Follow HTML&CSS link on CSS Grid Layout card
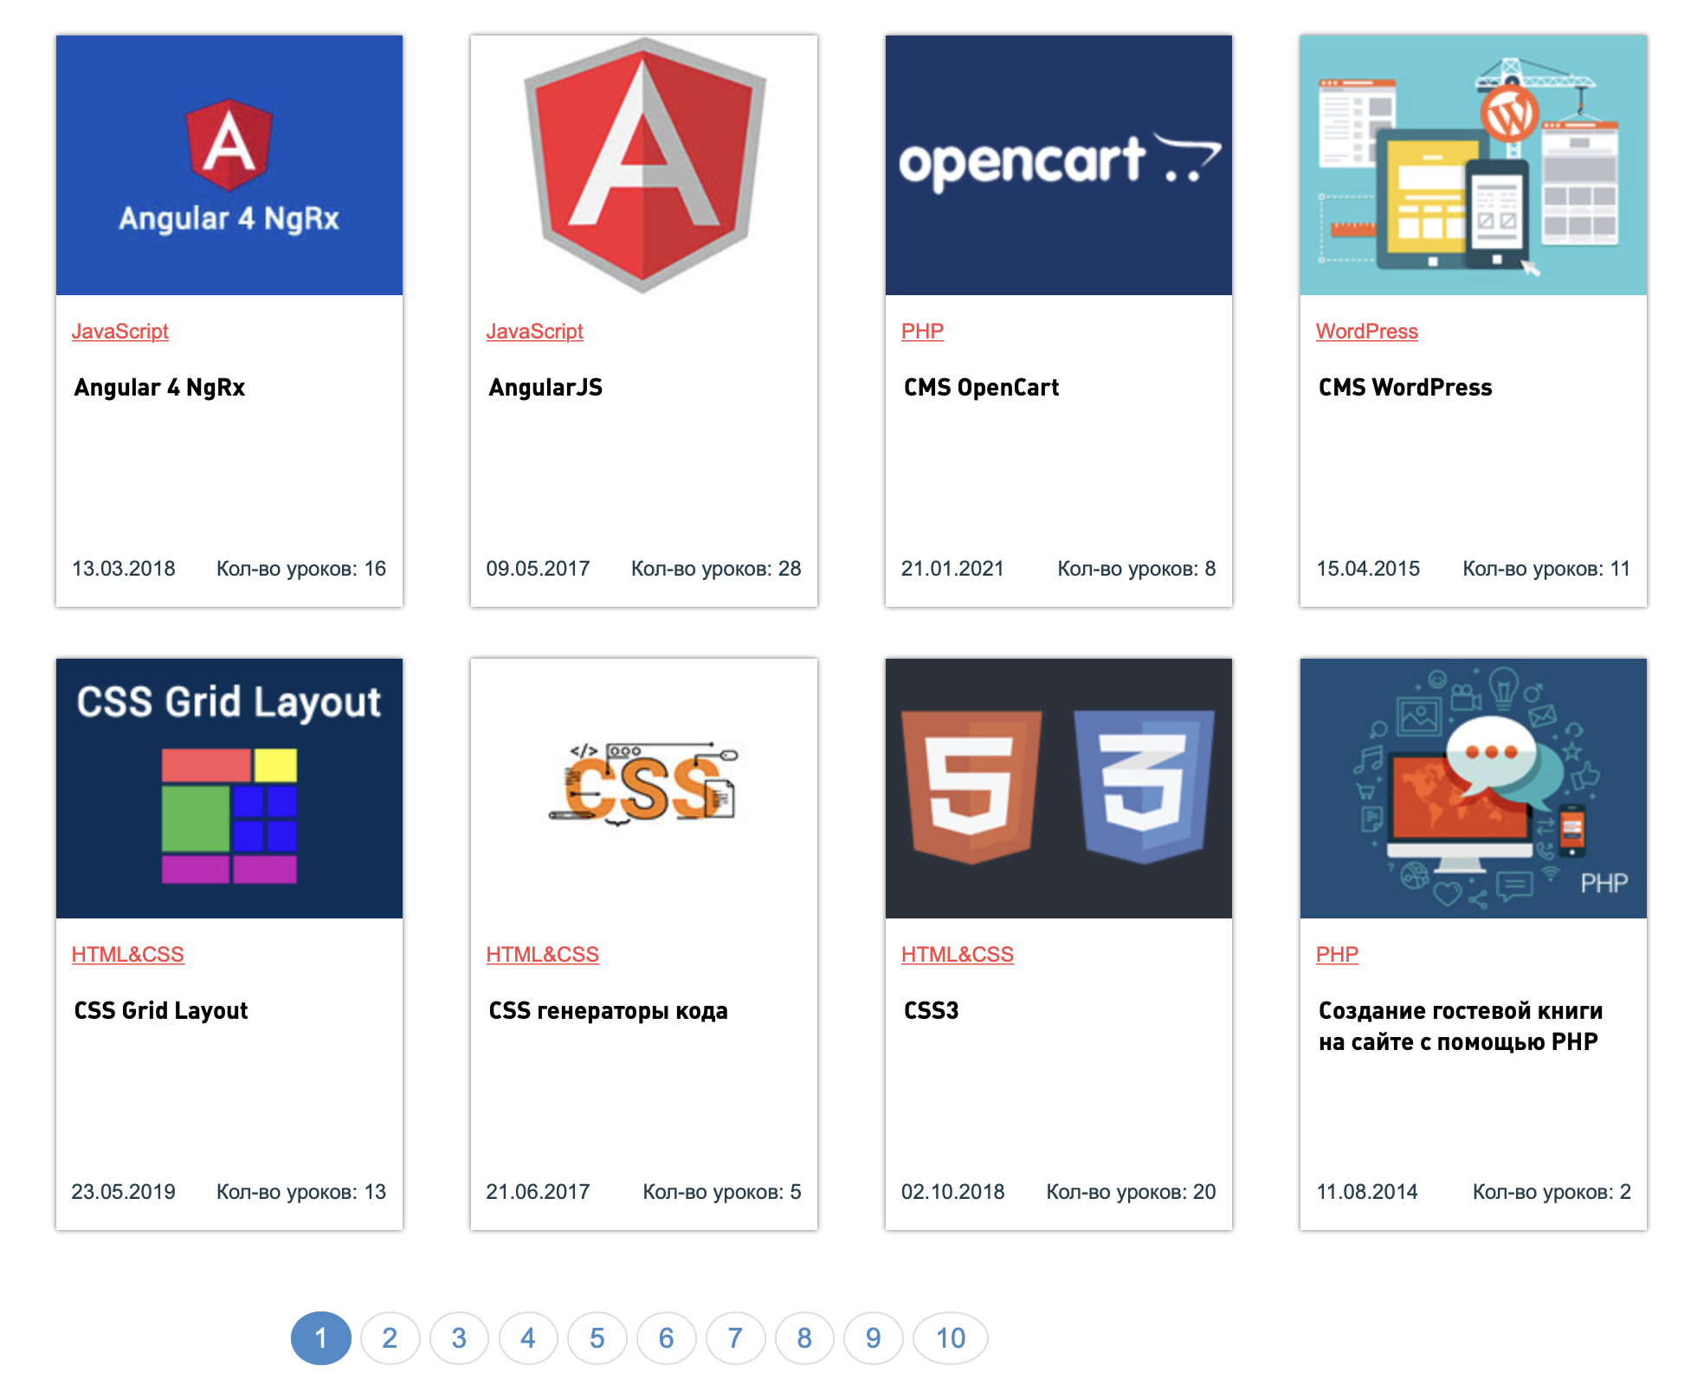This screenshot has height=1385, width=1697. coord(128,955)
